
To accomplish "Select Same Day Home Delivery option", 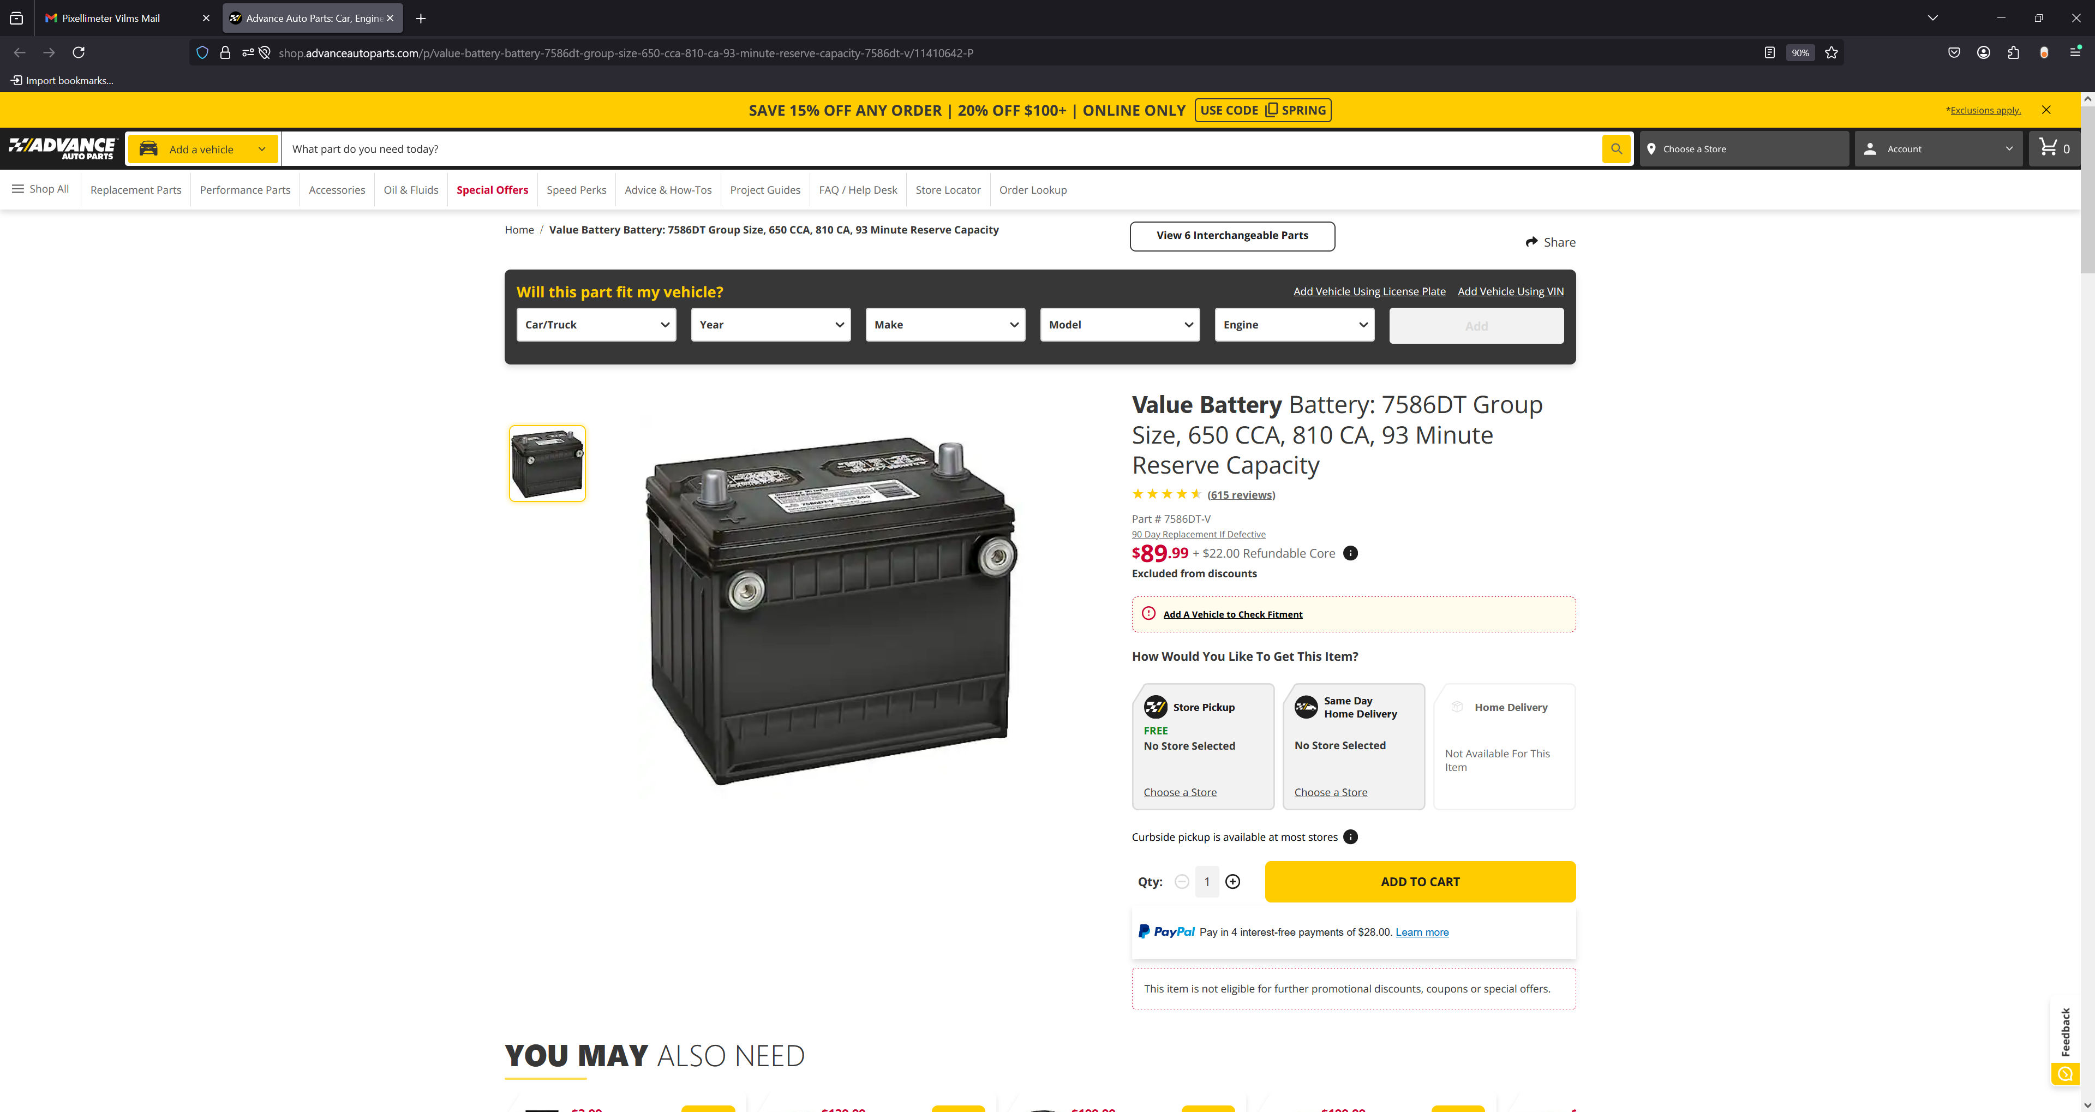I will coord(1353,747).
